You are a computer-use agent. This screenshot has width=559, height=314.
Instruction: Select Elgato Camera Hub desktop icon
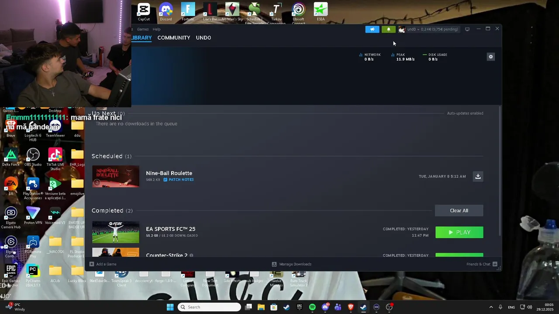11,218
